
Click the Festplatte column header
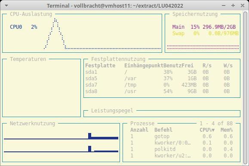100,66
